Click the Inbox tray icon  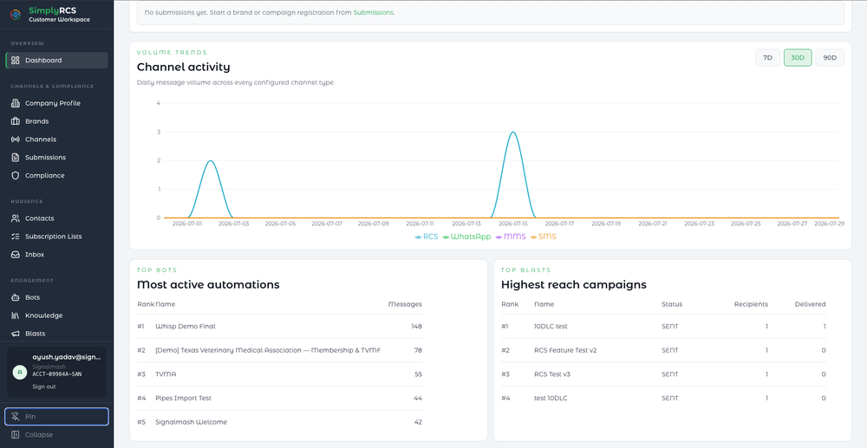pos(16,255)
